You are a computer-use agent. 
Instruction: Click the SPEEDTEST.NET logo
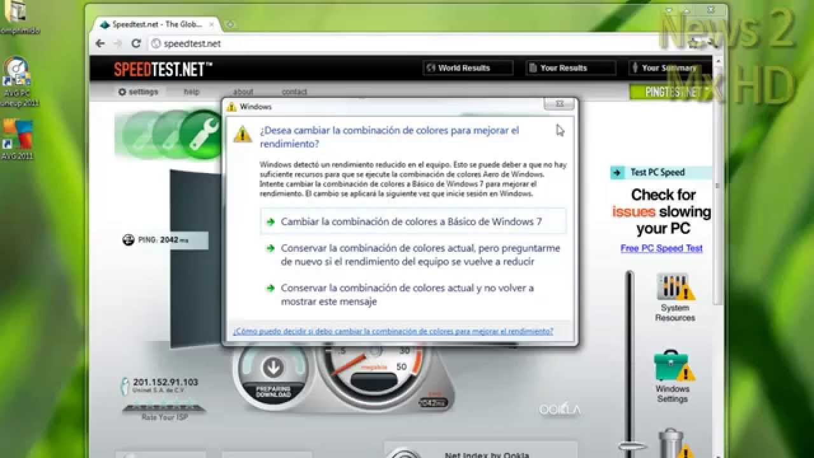click(x=163, y=68)
